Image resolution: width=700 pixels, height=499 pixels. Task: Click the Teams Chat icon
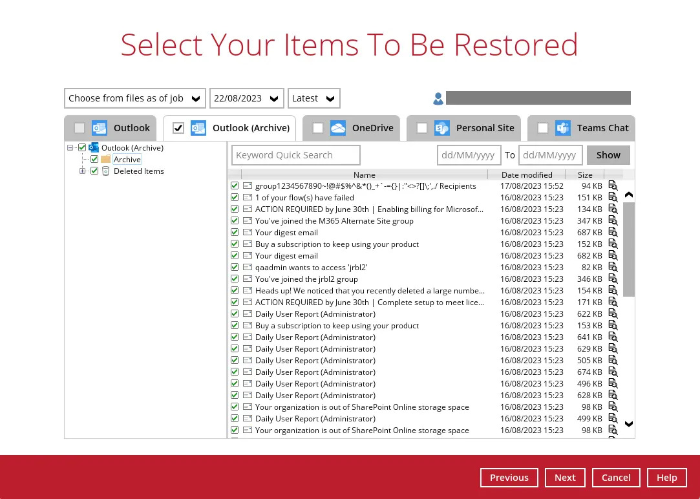563,127
